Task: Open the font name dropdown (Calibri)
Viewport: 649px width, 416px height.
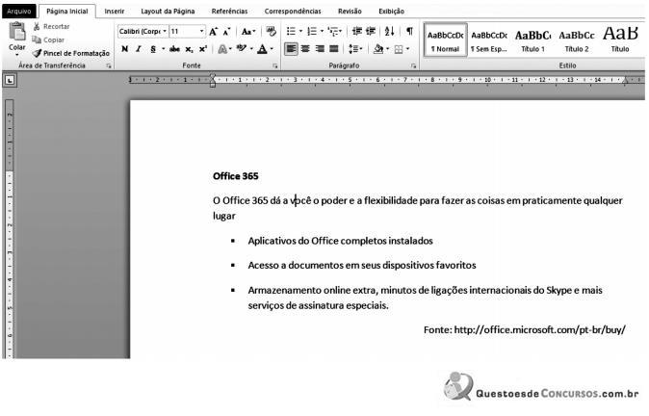Action: tap(165, 32)
